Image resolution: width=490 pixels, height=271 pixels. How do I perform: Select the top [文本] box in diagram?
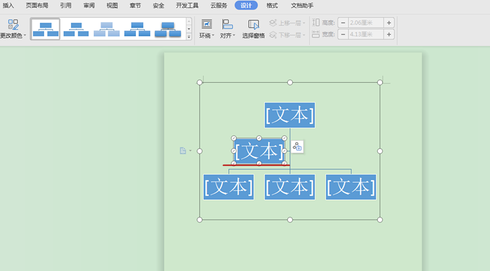290,115
